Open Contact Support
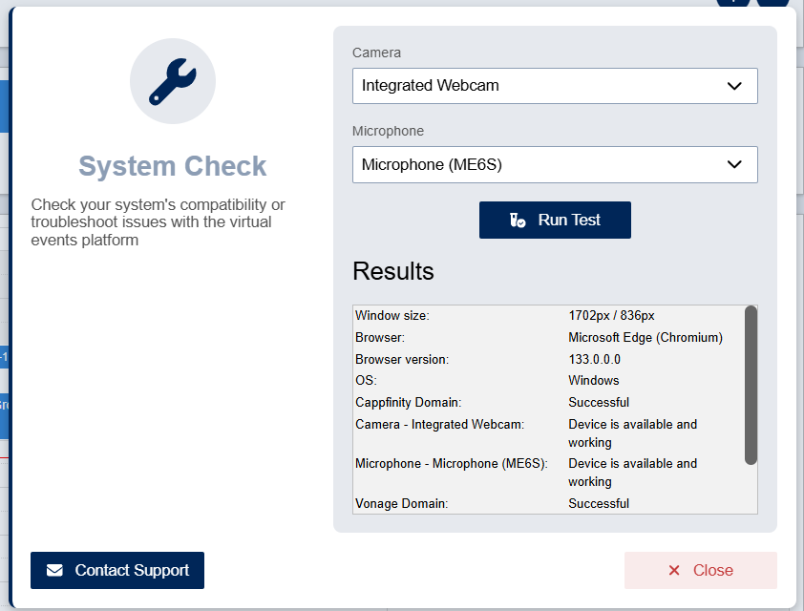 [117, 571]
